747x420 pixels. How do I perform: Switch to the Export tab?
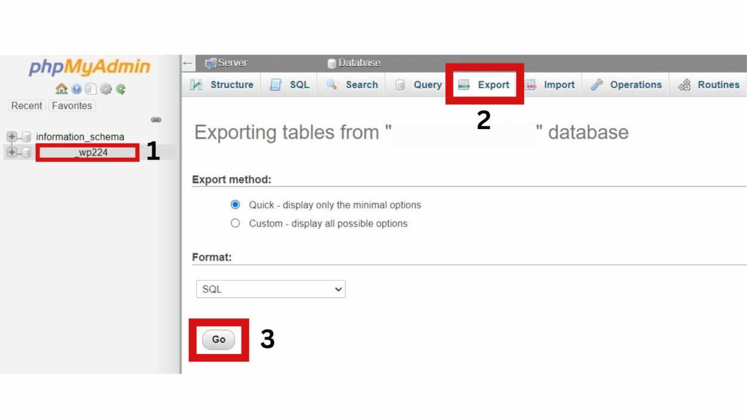coord(484,84)
